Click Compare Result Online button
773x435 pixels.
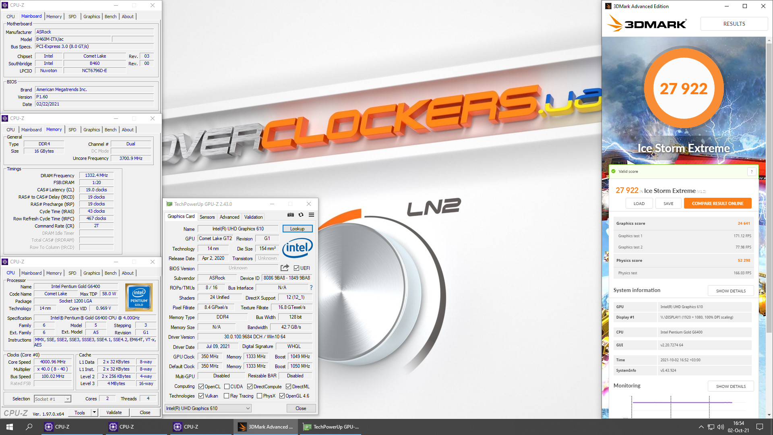click(717, 203)
